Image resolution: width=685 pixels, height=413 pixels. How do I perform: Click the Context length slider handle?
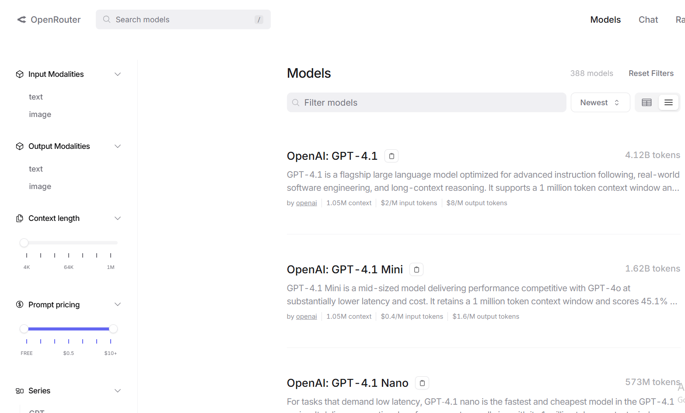24,243
